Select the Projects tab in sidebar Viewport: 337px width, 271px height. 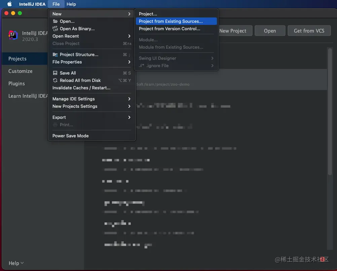click(25, 58)
